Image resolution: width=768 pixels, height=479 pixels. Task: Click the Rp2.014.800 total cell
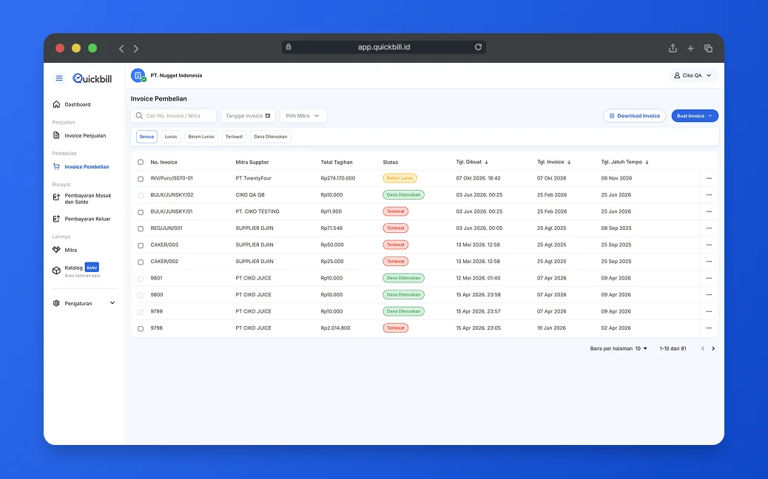[x=335, y=327]
